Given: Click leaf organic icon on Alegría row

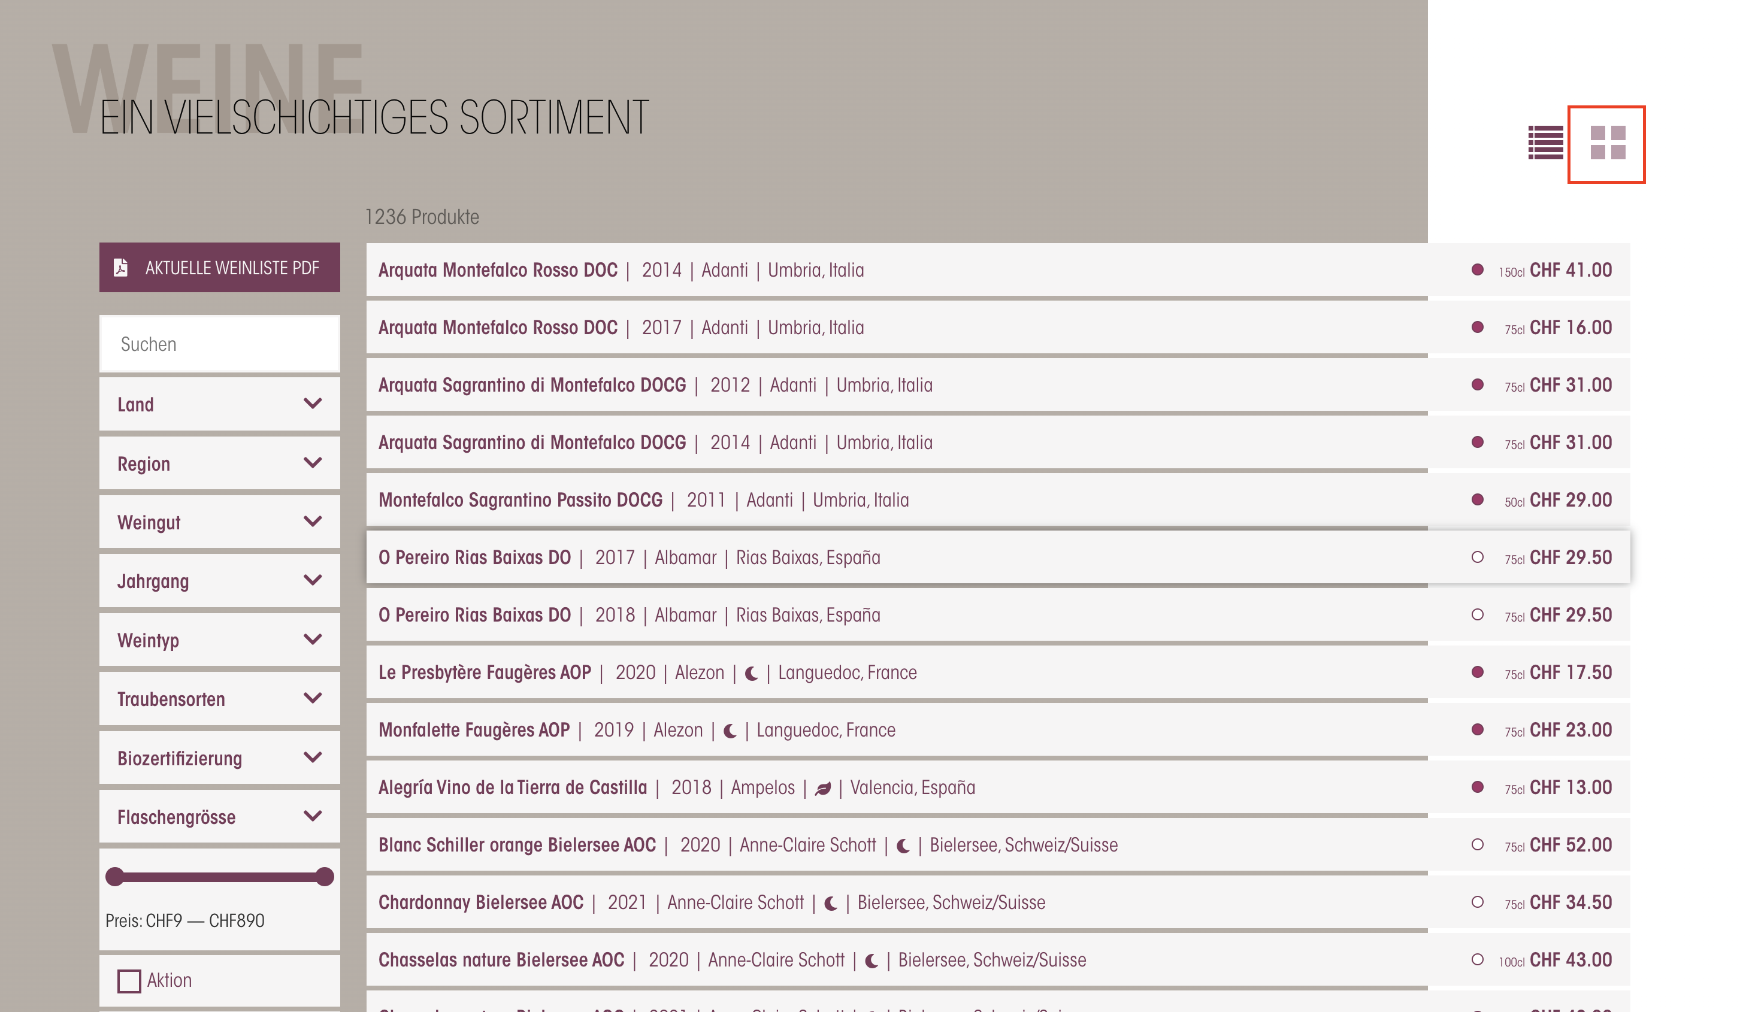Looking at the screenshot, I should click(822, 788).
